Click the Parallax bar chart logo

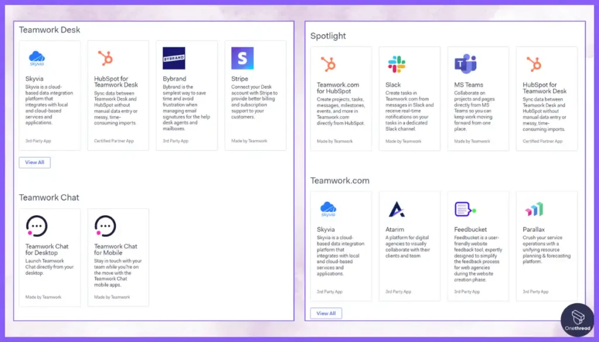pyautogui.click(x=533, y=209)
